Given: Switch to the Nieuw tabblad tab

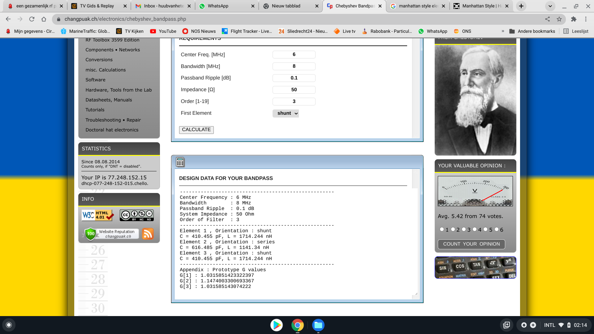Looking at the screenshot, I should pos(291,6).
